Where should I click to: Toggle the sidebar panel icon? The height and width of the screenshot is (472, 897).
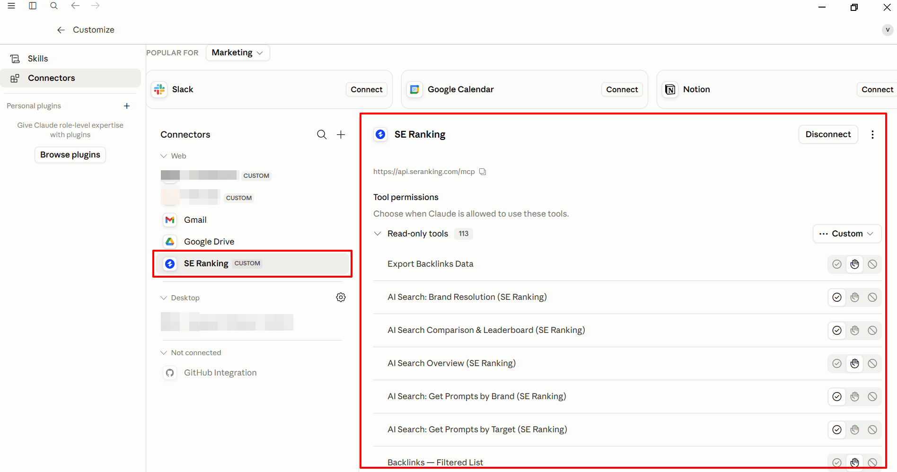[33, 6]
